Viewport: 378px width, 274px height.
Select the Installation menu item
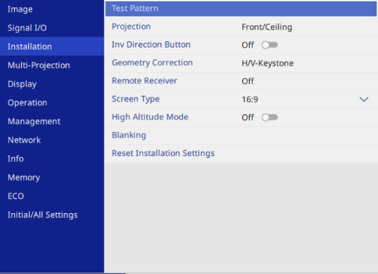[52, 46]
